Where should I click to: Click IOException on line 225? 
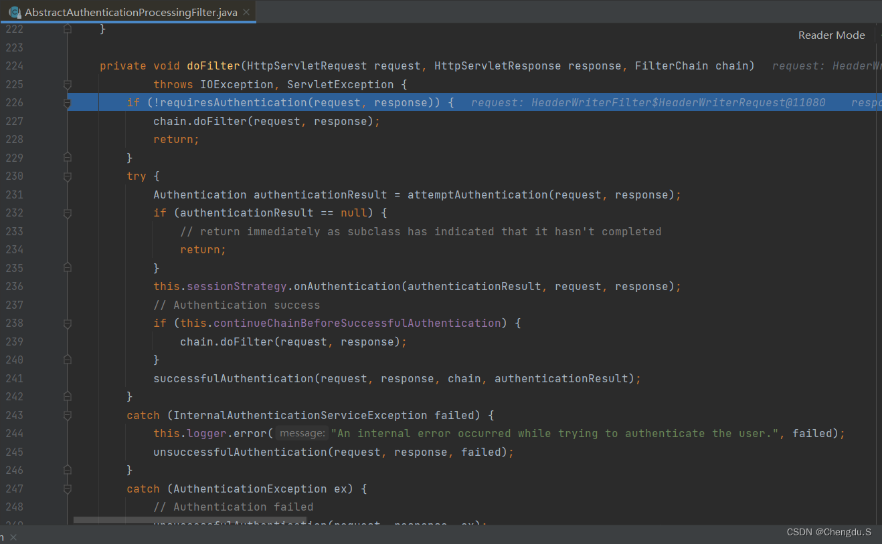237,84
